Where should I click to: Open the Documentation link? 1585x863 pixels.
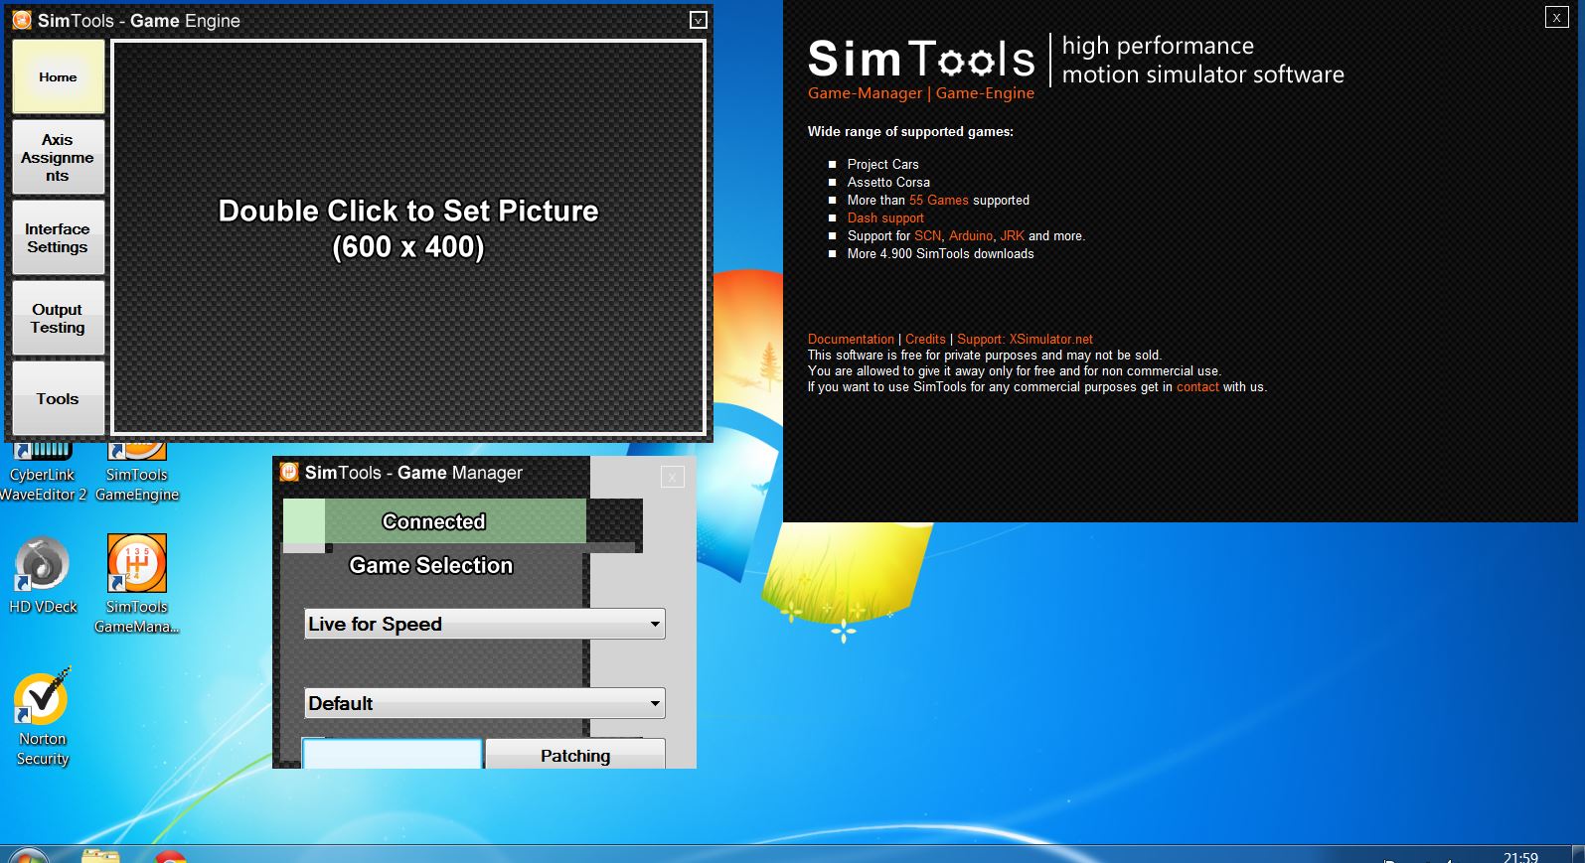pos(851,339)
